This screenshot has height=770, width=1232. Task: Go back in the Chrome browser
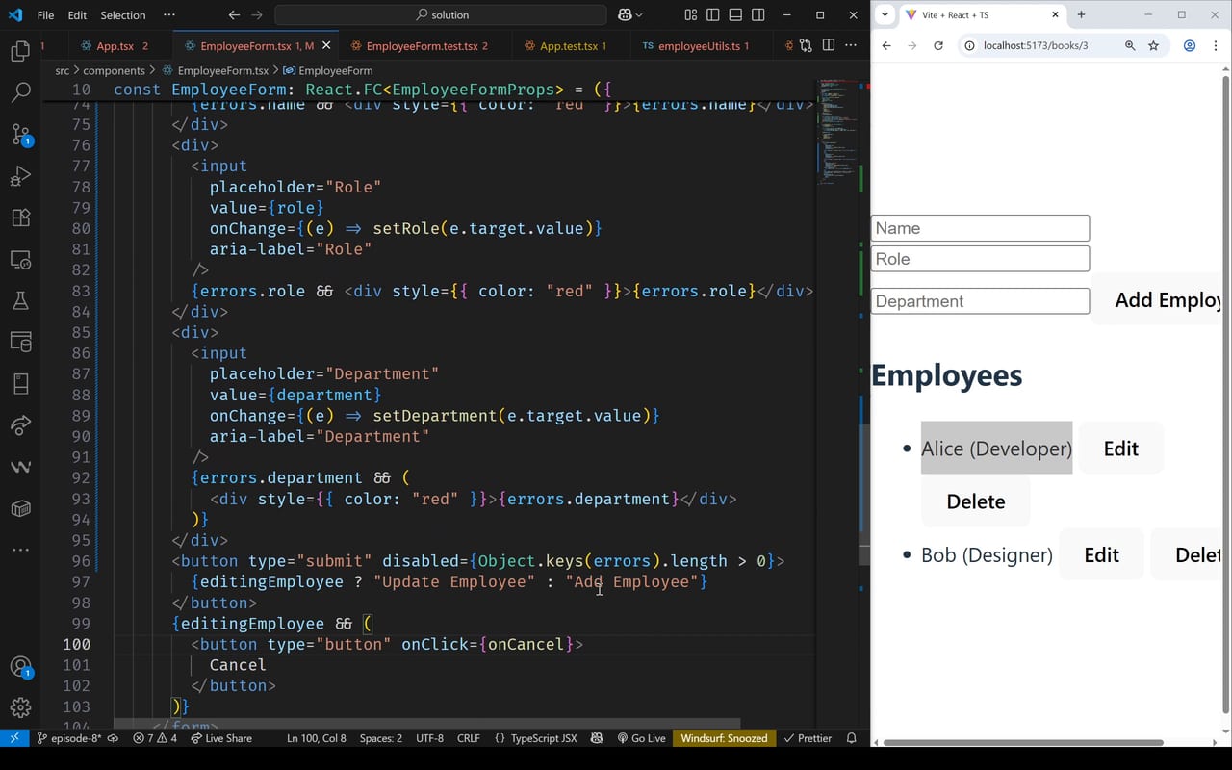click(886, 45)
